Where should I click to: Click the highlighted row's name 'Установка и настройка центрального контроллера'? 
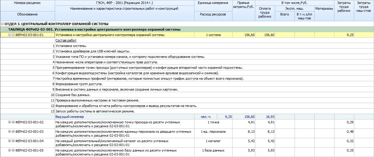[x=110, y=35]
